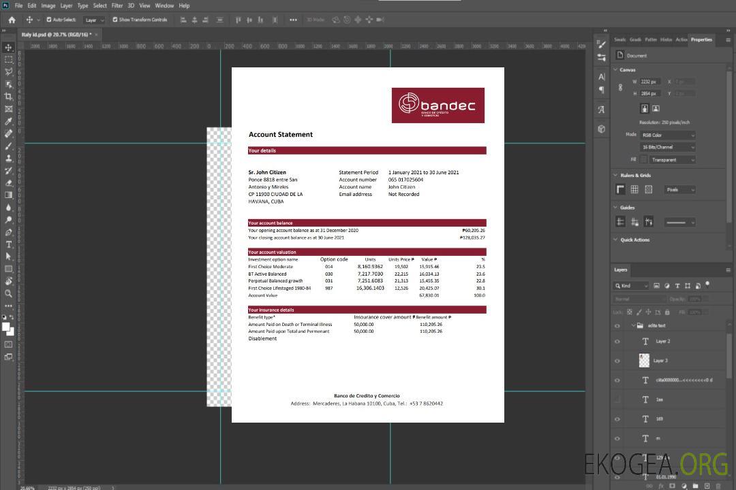Hide the '169' text layer
This screenshot has width=736, height=490.
(617, 419)
